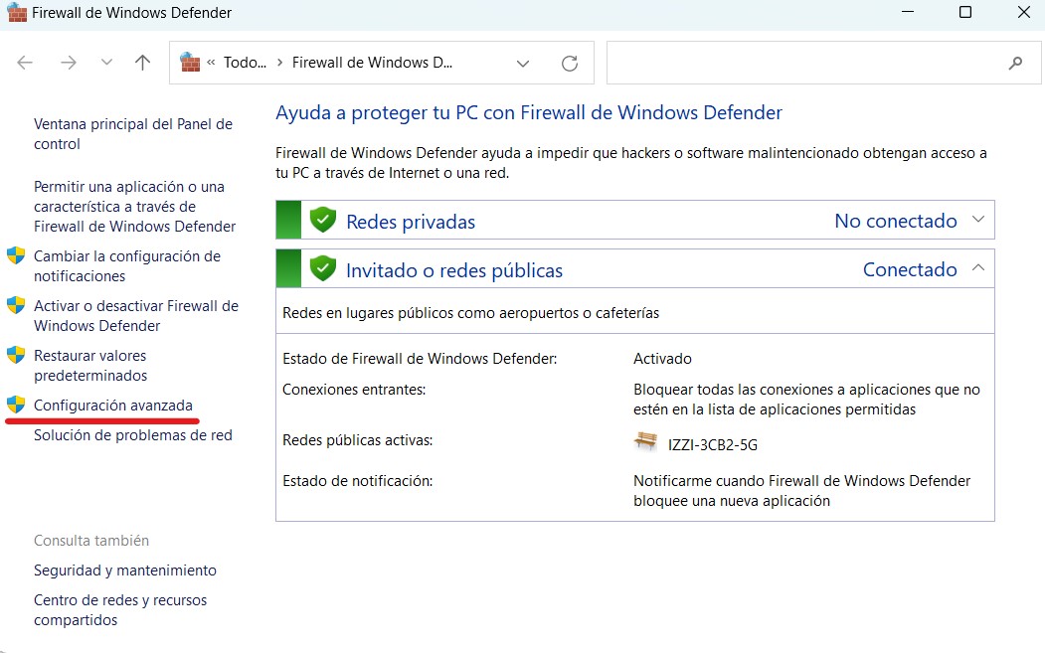Click the back navigation arrow
1045x653 pixels.
(26, 63)
